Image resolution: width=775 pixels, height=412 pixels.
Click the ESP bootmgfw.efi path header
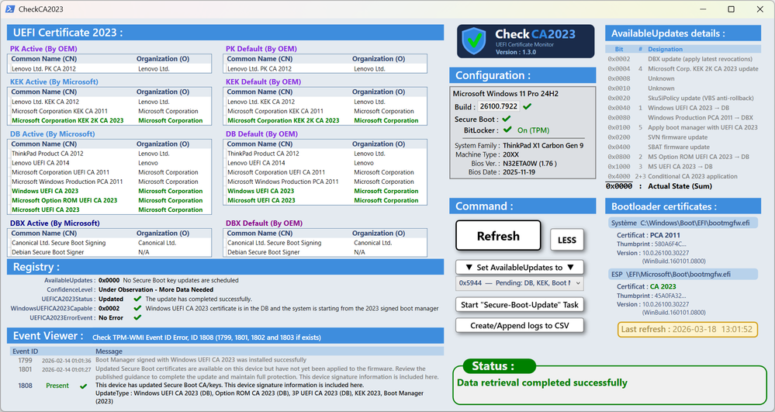point(683,274)
